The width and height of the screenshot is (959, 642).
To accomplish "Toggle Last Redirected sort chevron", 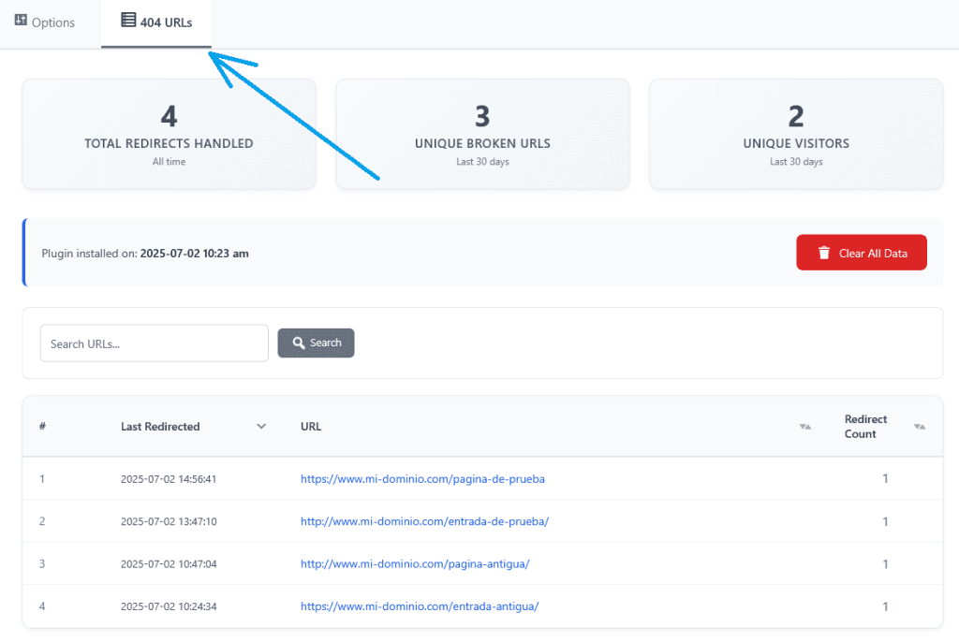I will click(x=261, y=427).
